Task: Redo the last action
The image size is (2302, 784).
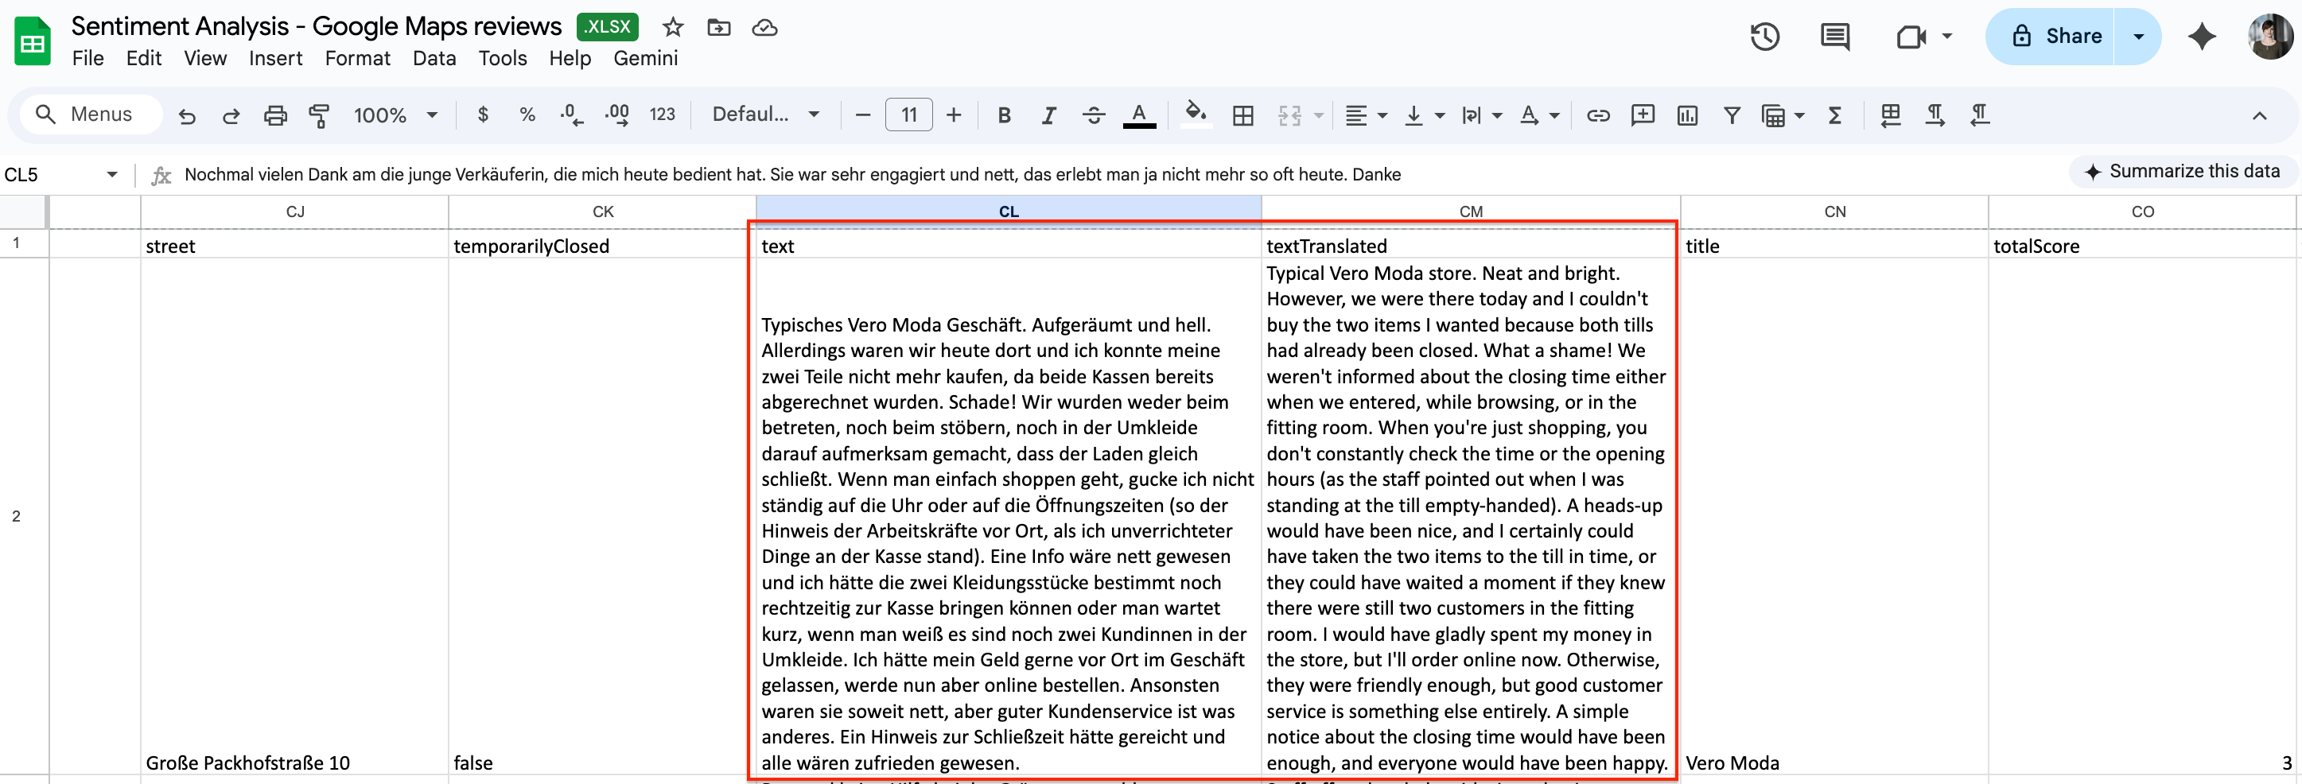Action: tap(231, 114)
